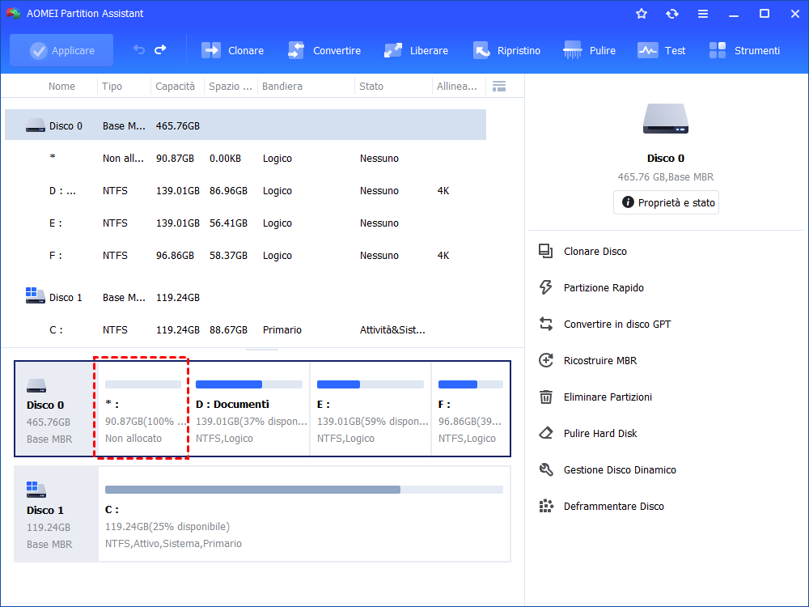Click the Disco 0 icon in the disk map

36,385
